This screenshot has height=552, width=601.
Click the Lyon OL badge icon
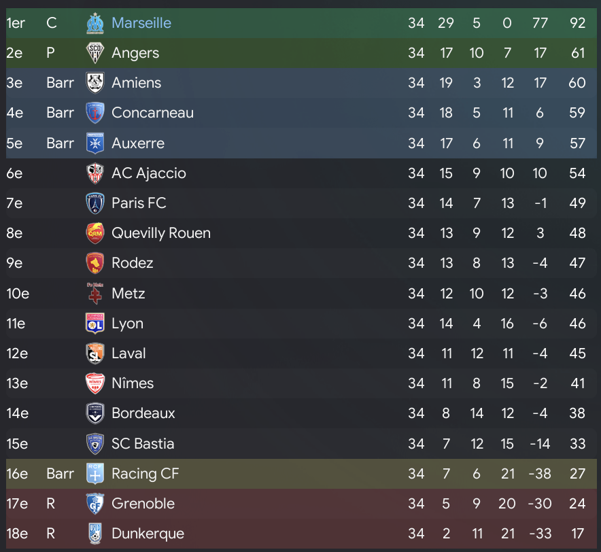95,324
